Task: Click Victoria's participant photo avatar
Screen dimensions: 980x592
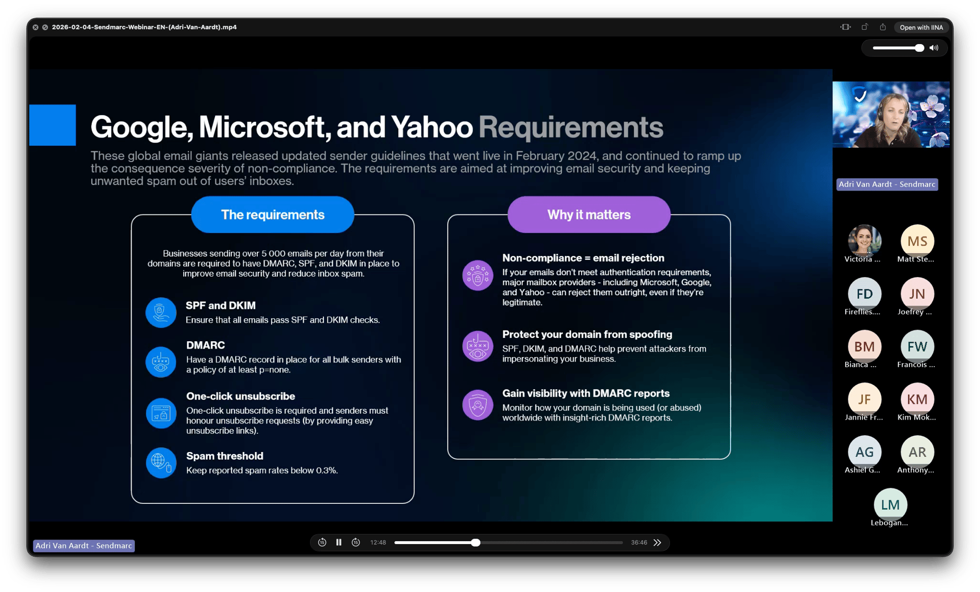Action: tap(864, 241)
